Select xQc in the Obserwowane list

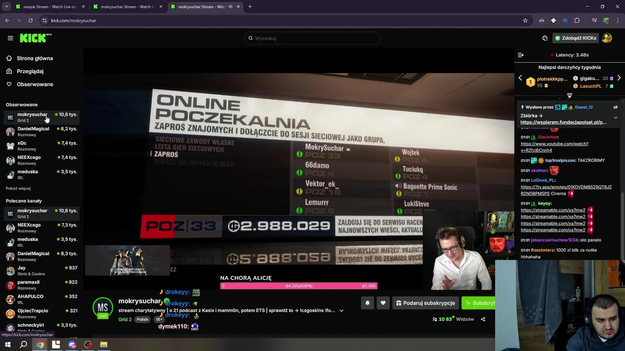(42, 146)
